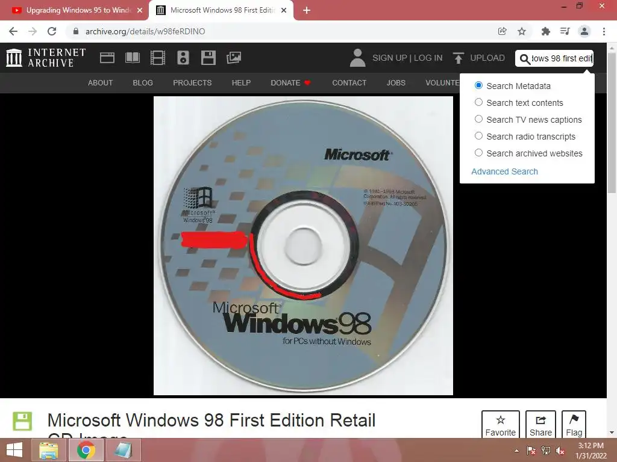Go back with the browser back arrow
This screenshot has height=462, width=617.
point(13,31)
